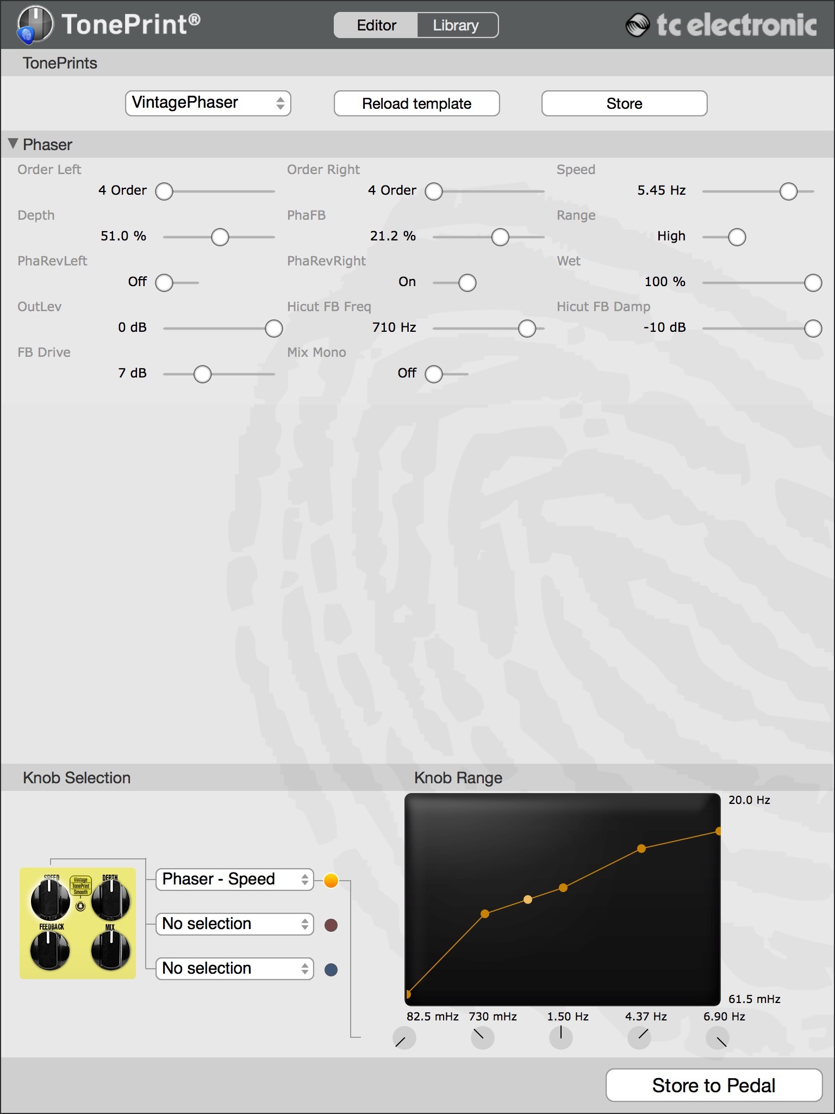835x1114 pixels.
Task: Click the Depth slider handle
Action: (x=220, y=237)
